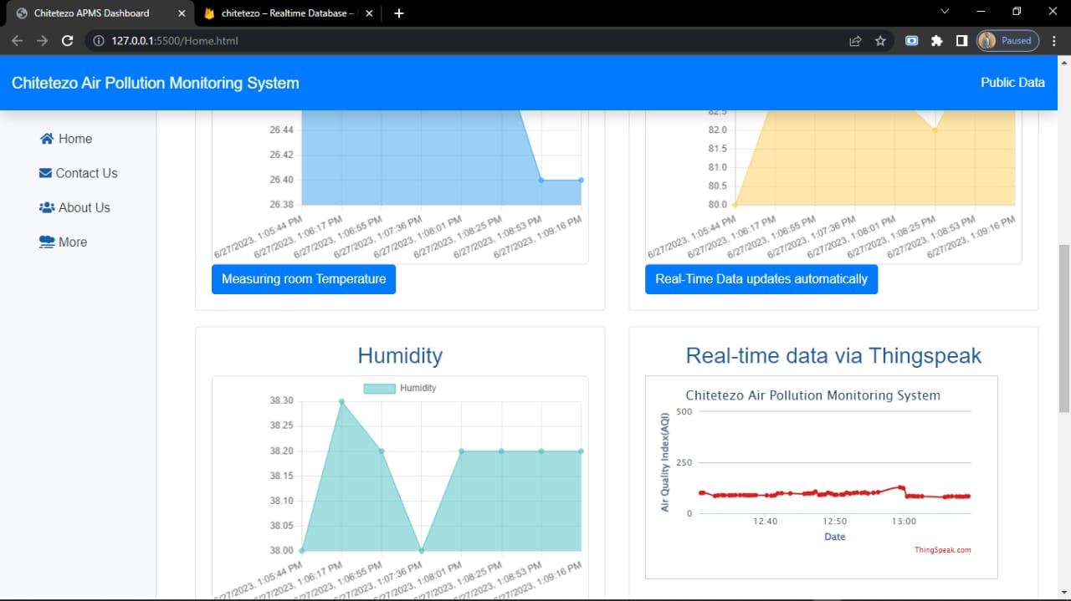Click the Date axis label on ThingSpeak chart
The width and height of the screenshot is (1071, 601).
click(835, 537)
